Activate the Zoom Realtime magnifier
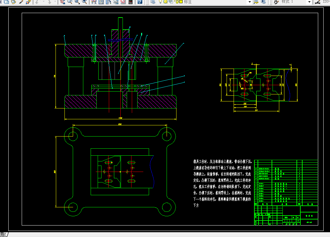Viewport: 330px width, 237px height. point(70,2)
